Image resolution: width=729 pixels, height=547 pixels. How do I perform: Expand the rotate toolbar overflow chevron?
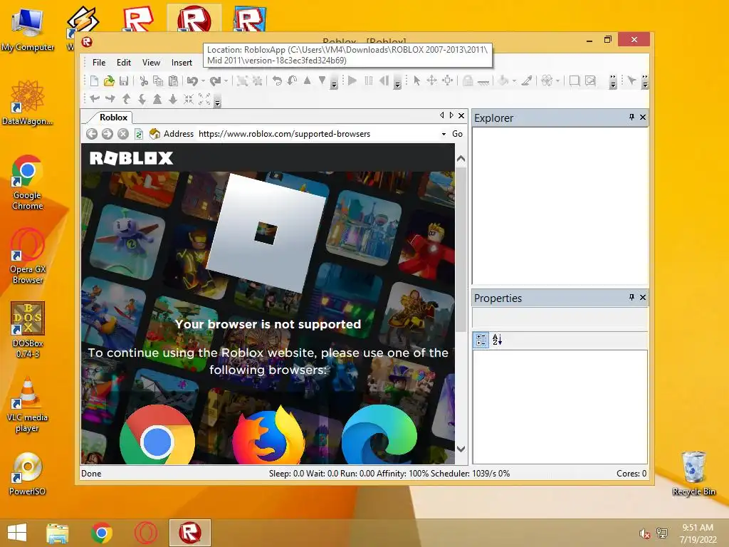click(334, 83)
